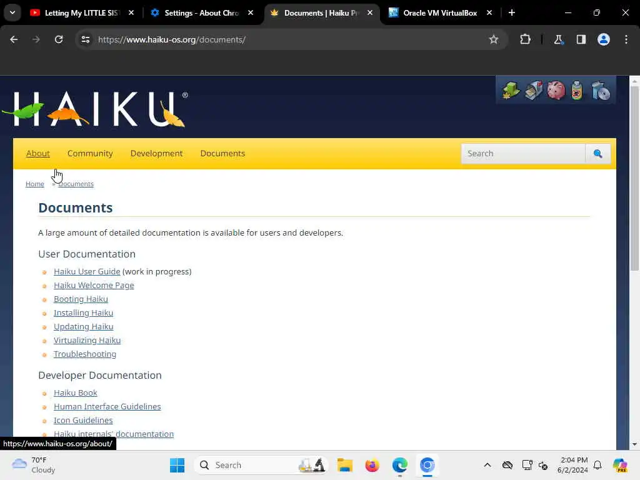Click the Documents breadcrumb link

76,184
